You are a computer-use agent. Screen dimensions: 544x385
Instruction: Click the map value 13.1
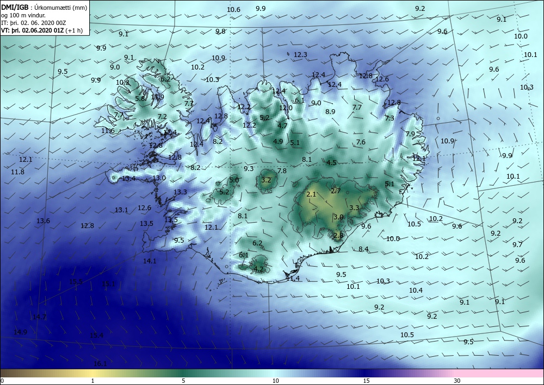tap(121, 210)
